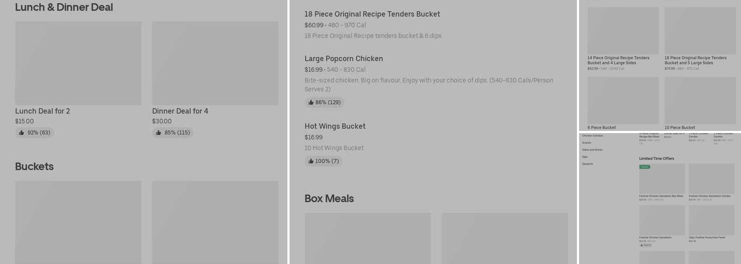Click the 14 Piece Tenders Bucket with 4 Large Sides image
The height and width of the screenshot is (264, 741).
(623, 31)
